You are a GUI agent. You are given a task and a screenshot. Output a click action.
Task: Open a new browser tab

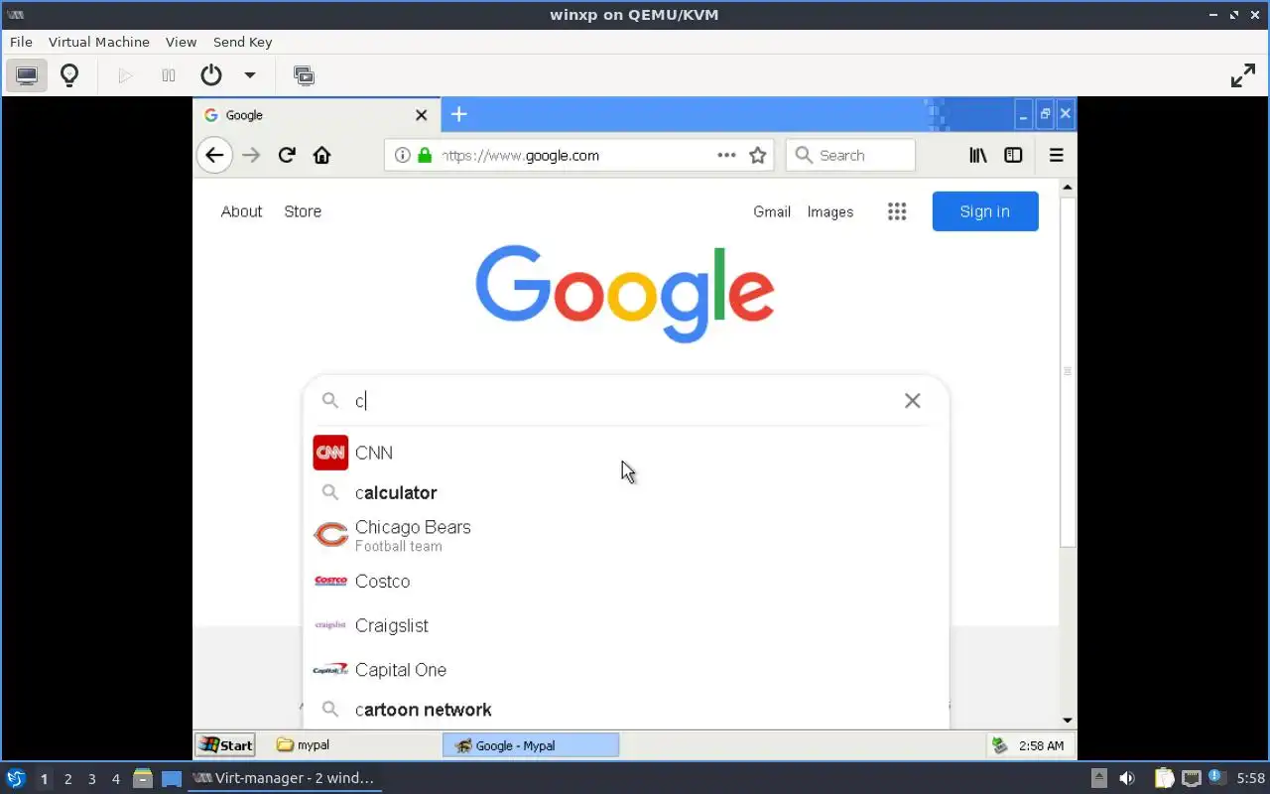[458, 114]
